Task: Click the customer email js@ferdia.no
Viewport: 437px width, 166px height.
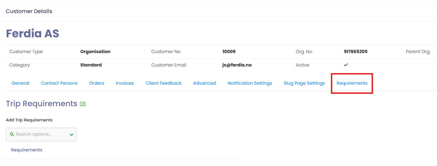Action: point(237,65)
